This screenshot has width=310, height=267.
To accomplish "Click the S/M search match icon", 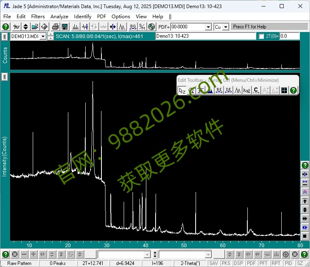I will click(x=142, y=27).
